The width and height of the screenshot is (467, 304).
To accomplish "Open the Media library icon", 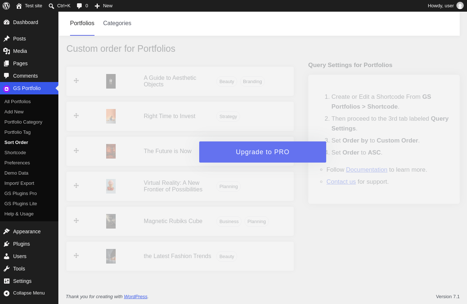I will (x=7, y=51).
